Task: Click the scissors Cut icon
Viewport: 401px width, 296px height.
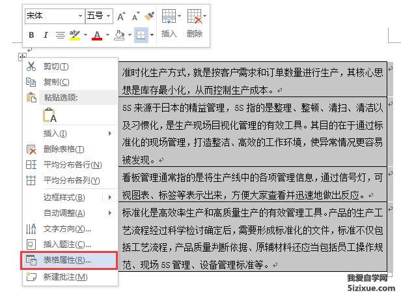Action: coord(31,67)
